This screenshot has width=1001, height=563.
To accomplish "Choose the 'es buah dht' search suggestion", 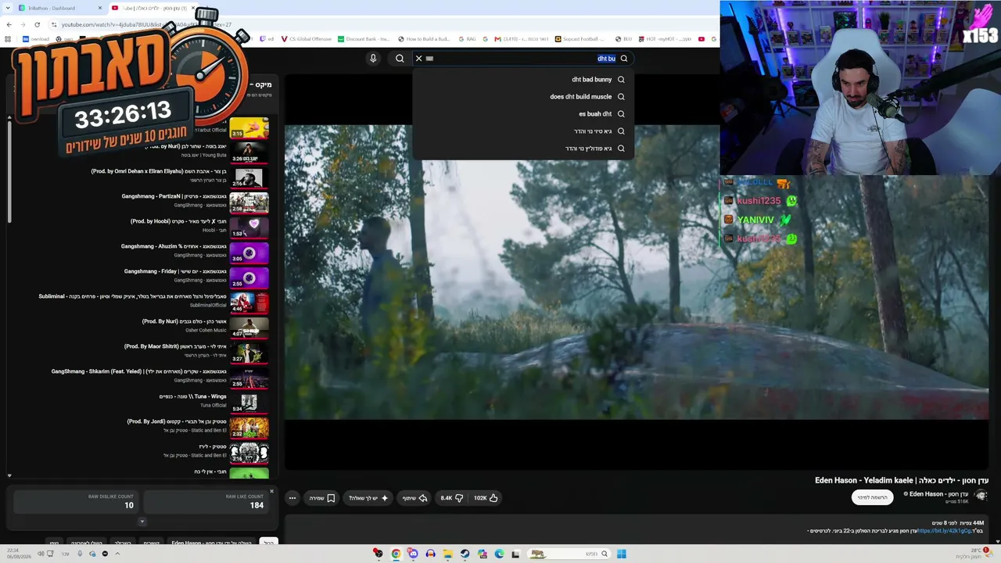I will click(x=522, y=114).
